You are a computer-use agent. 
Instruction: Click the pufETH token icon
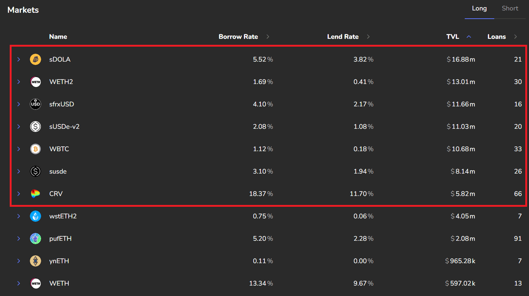35,239
